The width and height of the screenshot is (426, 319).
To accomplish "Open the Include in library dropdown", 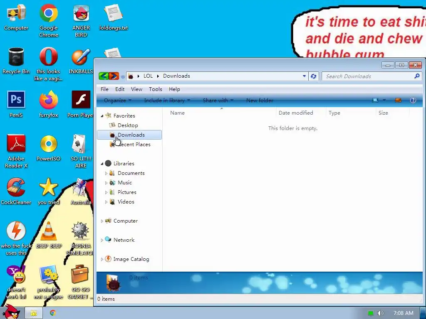I will (x=167, y=101).
